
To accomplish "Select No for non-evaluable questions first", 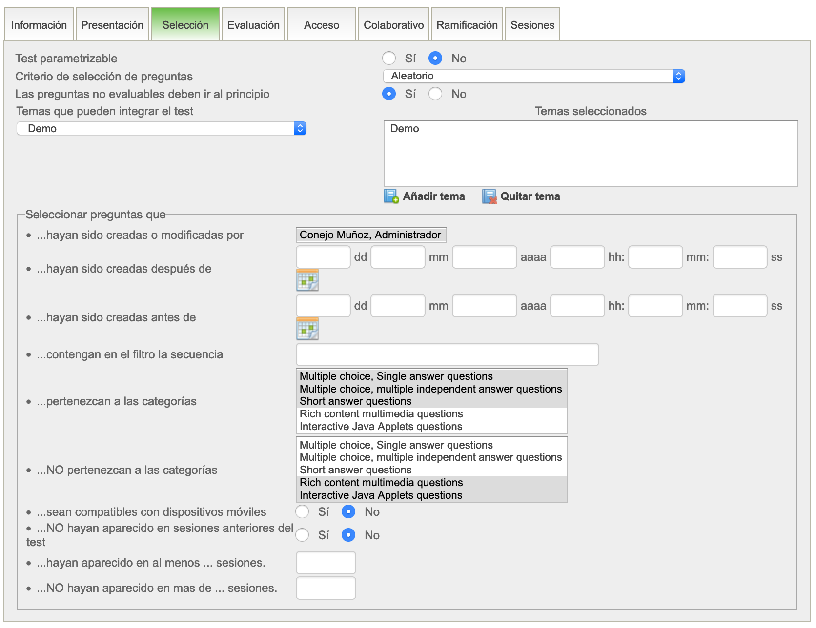I will [435, 94].
